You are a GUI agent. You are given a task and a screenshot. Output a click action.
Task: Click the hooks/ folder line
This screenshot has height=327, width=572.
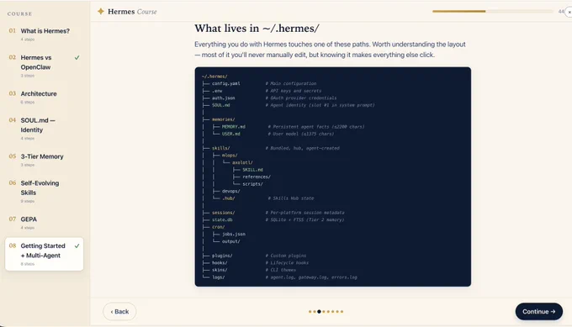coord(220,263)
